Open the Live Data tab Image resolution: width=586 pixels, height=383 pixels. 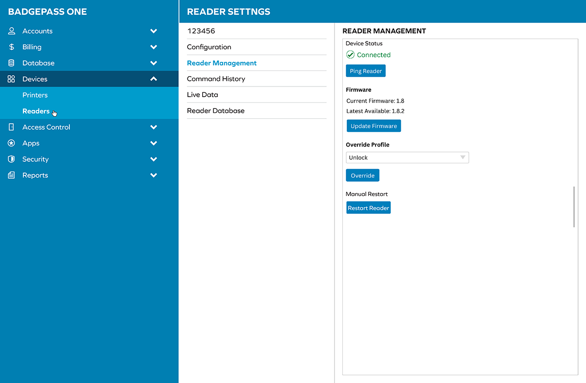203,95
